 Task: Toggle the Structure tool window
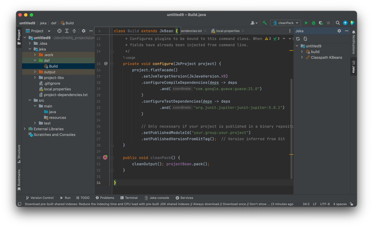coord(19,154)
